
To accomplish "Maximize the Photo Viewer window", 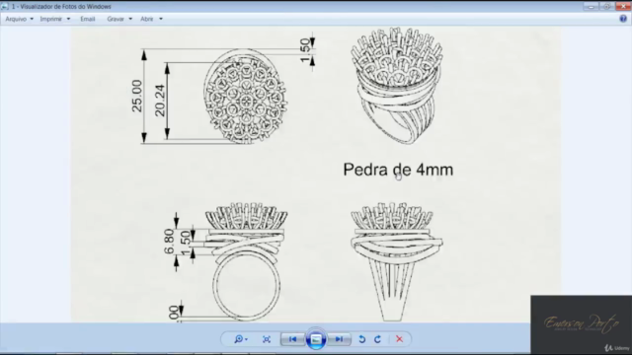I will pos(606,7).
